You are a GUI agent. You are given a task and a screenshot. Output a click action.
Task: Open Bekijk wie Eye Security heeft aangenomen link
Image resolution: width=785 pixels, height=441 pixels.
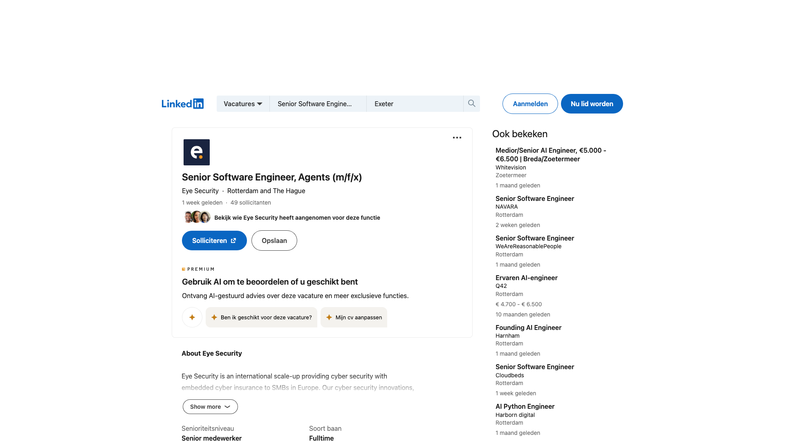(297, 218)
